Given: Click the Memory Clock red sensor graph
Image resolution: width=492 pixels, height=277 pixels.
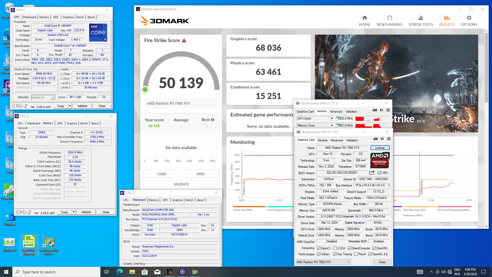Looking at the screenshot, I should [x=372, y=125].
